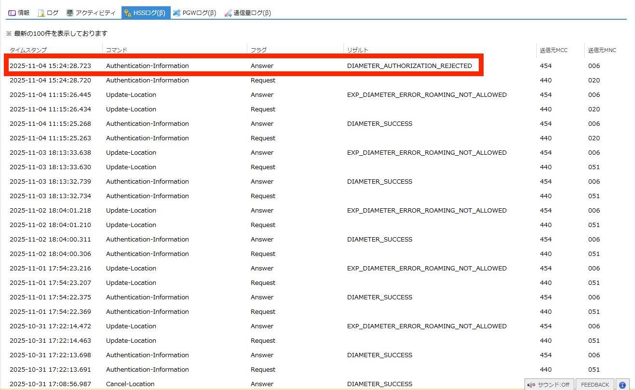The height and width of the screenshot is (390, 635).
Task: Click the 送信元MNC column header
Action: point(602,50)
